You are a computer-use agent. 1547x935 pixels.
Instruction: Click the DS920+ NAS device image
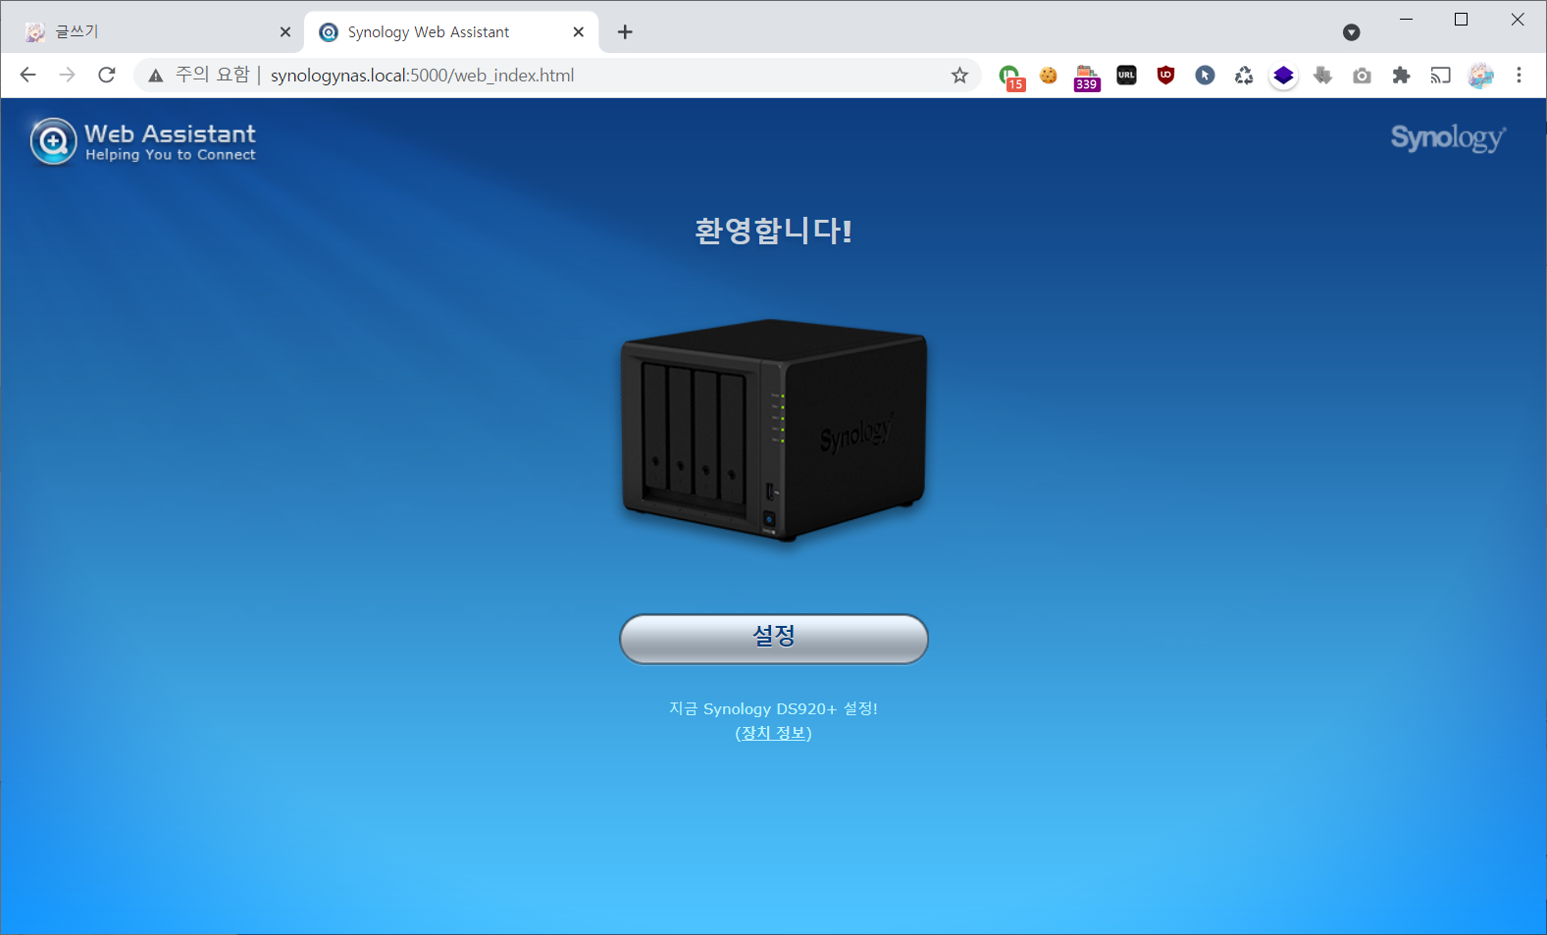click(x=774, y=429)
